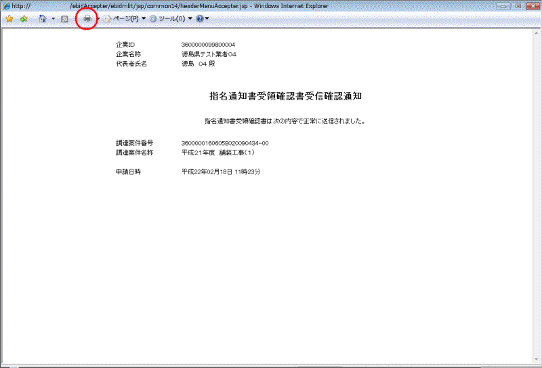
Task: Open the Favorites Center star icon
Action: click(9, 18)
